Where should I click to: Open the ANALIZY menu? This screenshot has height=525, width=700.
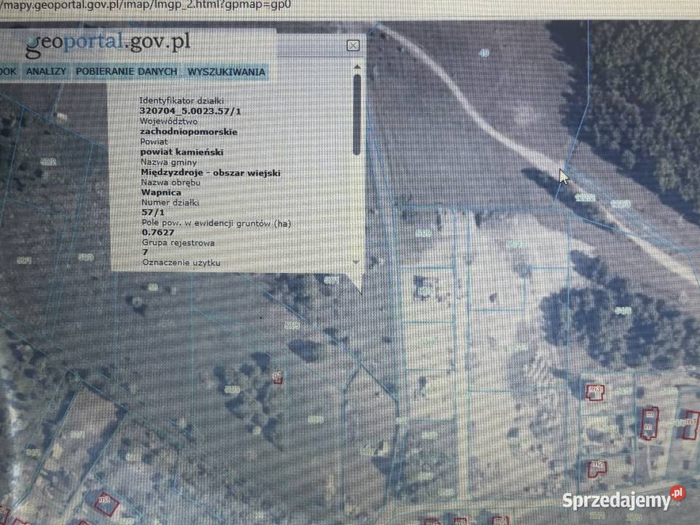coord(46,71)
